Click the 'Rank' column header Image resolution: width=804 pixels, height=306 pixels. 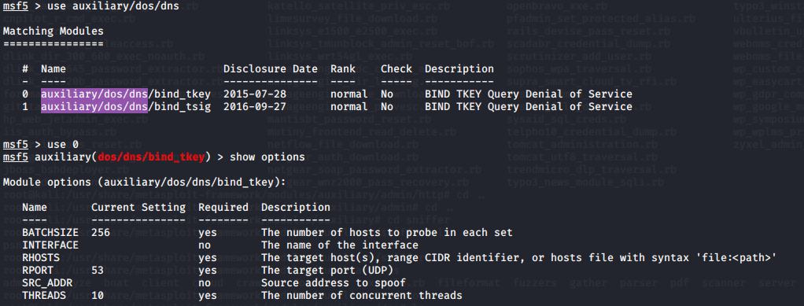(342, 68)
